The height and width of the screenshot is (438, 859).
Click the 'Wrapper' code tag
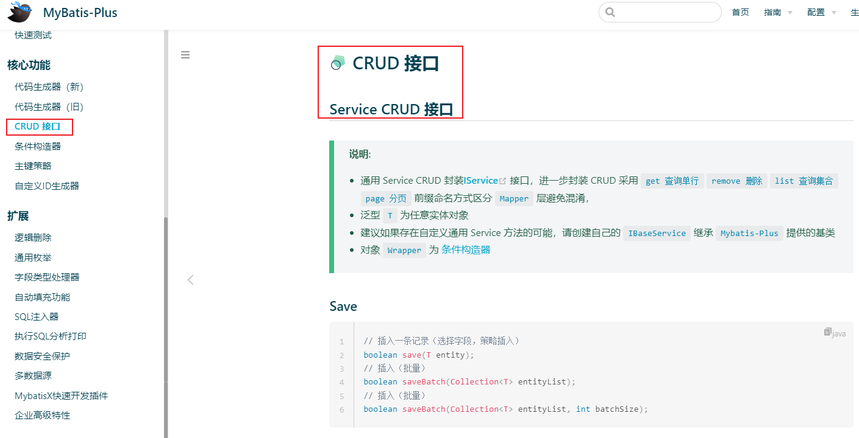[x=404, y=250]
